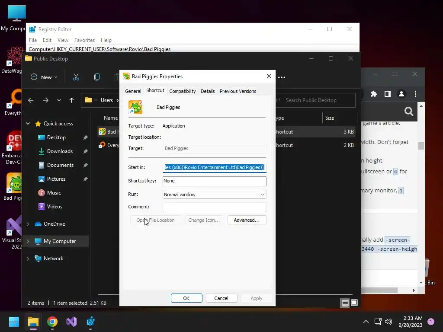Select Videos in the navigation pane
The height and width of the screenshot is (332, 443).
coord(55,207)
